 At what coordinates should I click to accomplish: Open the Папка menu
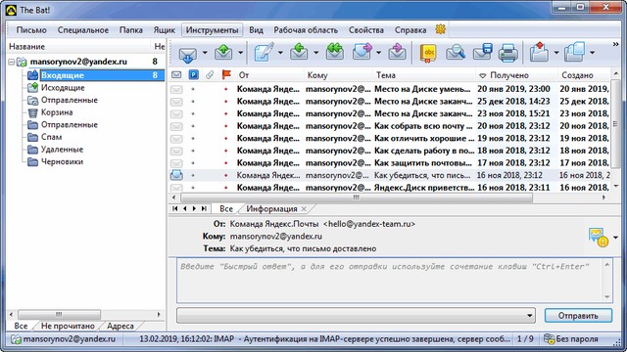pyautogui.click(x=131, y=30)
